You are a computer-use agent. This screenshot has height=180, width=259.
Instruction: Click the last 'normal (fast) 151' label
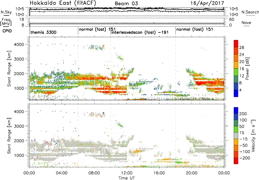(195, 30)
